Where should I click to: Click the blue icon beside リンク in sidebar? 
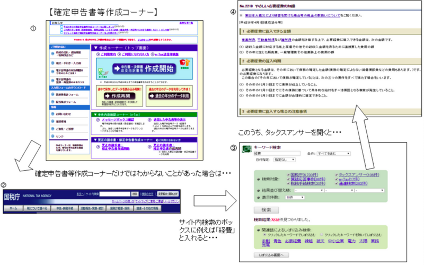[x=52, y=136]
